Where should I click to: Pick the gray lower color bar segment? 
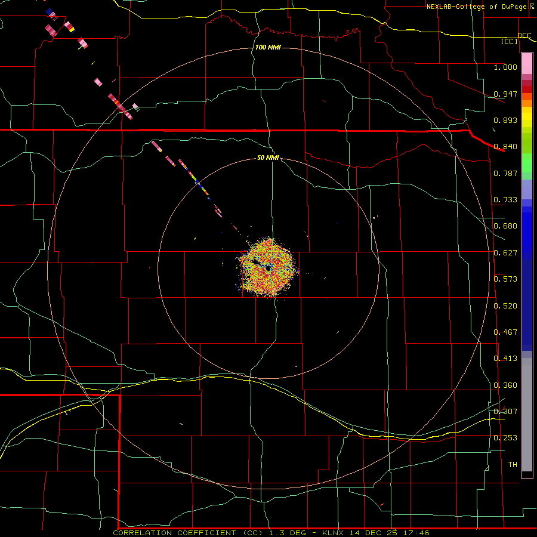pyautogui.click(x=527, y=415)
